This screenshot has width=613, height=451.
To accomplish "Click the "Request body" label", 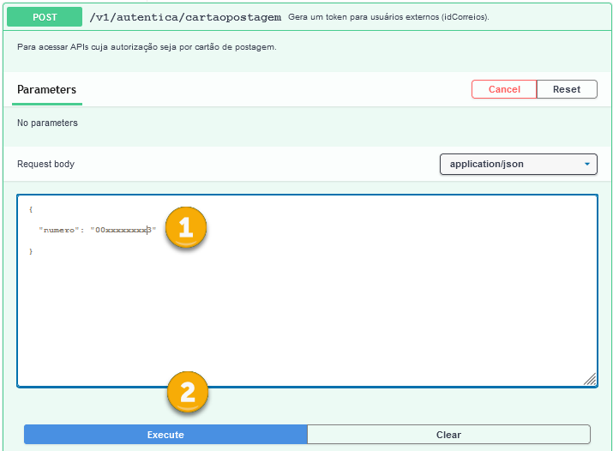I will 45,164.
